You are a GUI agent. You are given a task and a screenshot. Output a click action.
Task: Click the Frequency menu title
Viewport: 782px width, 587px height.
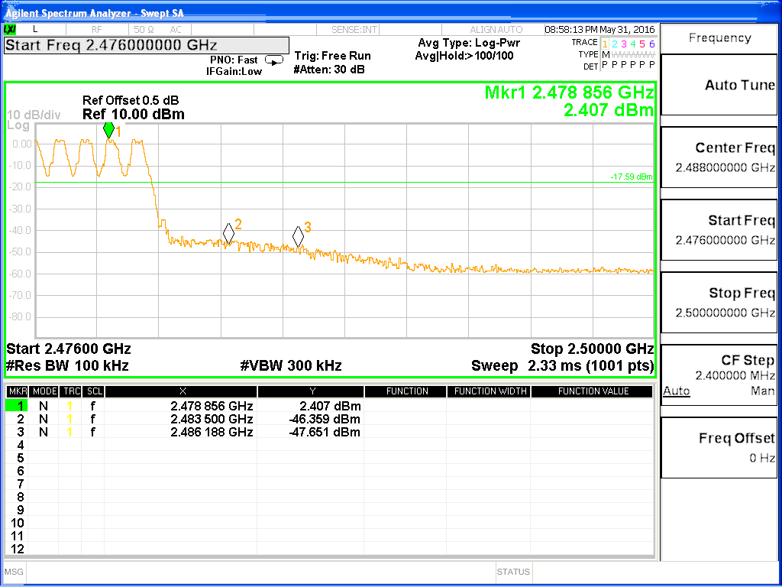(719, 38)
